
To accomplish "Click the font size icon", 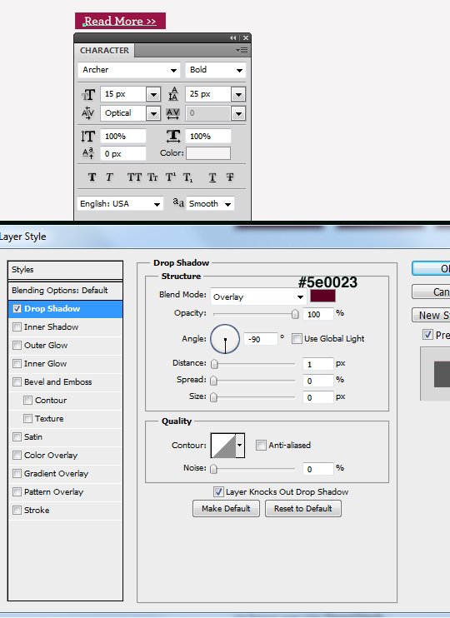I will pyautogui.click(x=88, y=95).
